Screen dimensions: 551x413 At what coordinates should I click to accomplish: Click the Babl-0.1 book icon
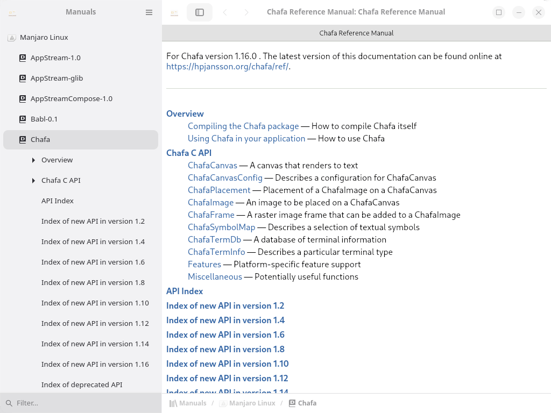[x=23, y=119]
